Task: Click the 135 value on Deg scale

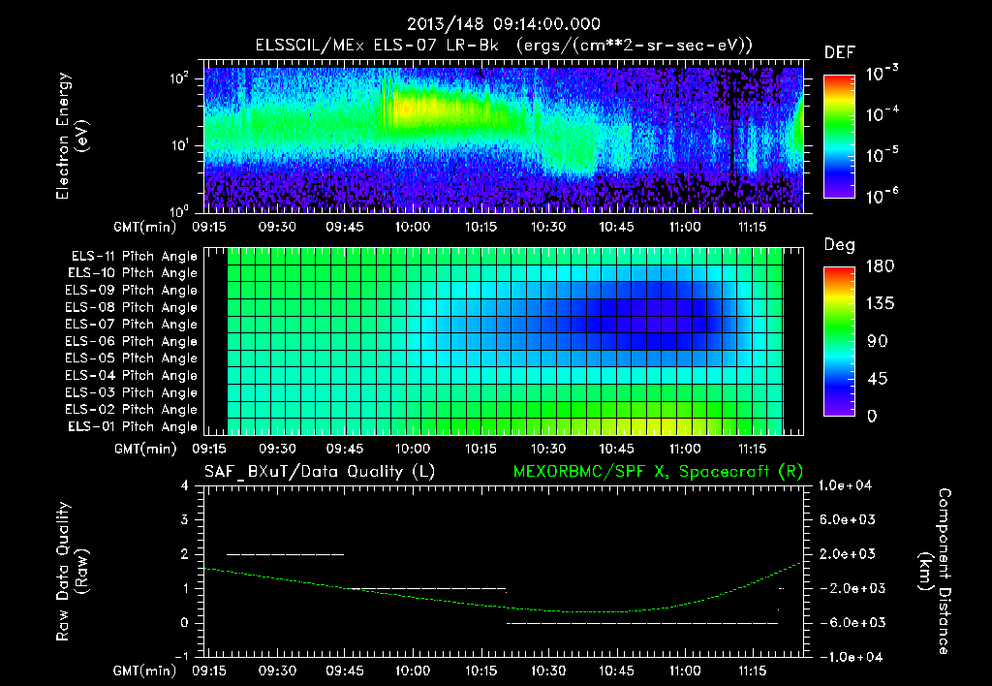Action: pos(880,304)
